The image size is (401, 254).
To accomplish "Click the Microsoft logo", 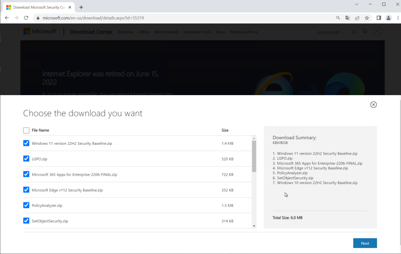I will pos(40,31).
